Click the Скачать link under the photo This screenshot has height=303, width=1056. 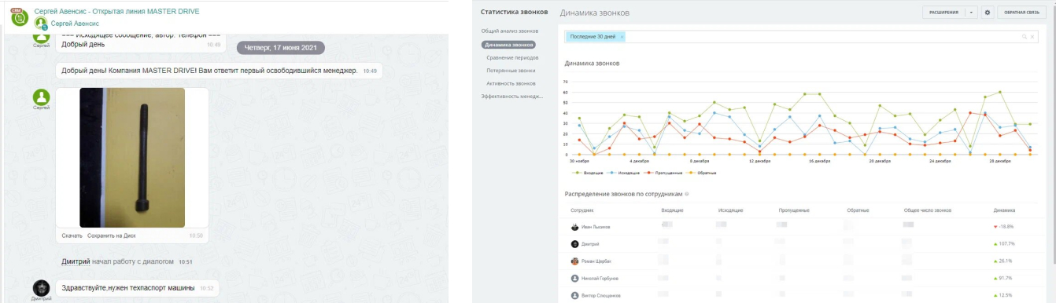click(72, 235)
